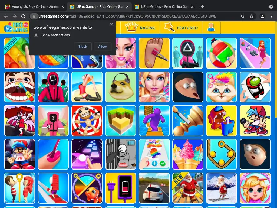
Task: Open the pop-it trading game
Action: pyautogui.click(x=154, y=154)
